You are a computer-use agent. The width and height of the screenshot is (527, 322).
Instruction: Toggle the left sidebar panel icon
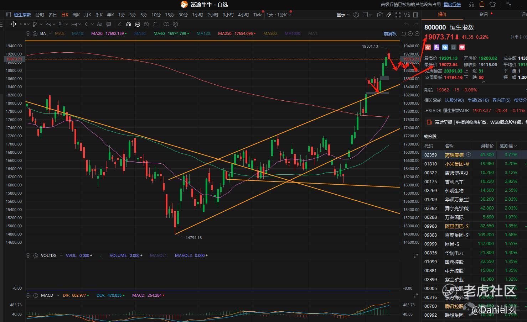point(8,15)
